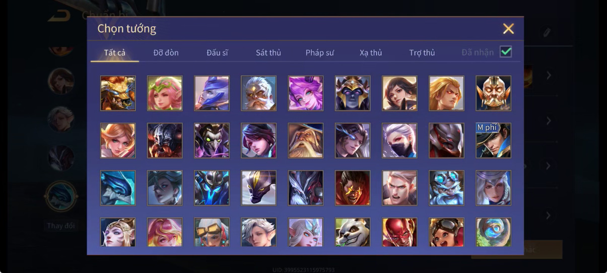Image resolution: width=607 pixels, height=273 pixels.
Task: Pick the golden lion beast hero
Action: click(118, 93)
